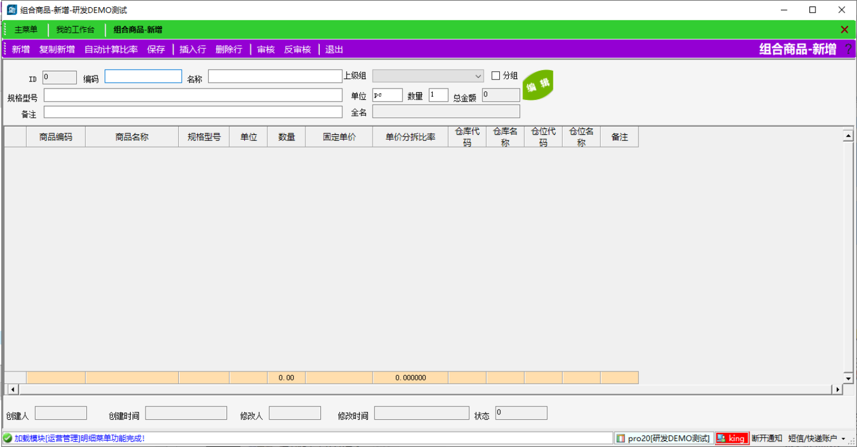
Task: Open the 主菜单 tab
Action: (26, 30)
